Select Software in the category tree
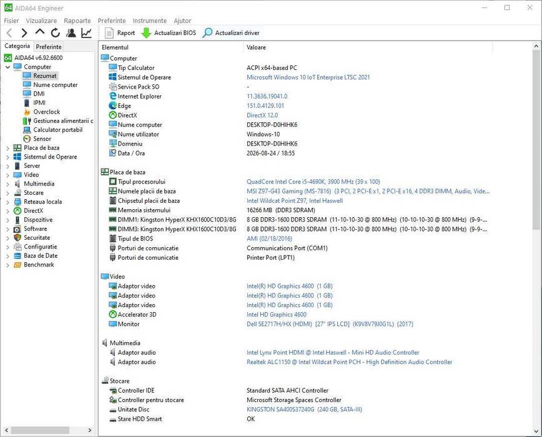Image resolution: width=542 pixels, height=437 pixels. 35,228
